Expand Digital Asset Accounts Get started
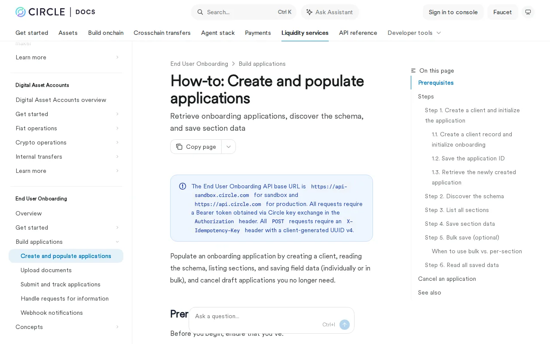This screenshot has height=344, width=550. coord(117,114)
